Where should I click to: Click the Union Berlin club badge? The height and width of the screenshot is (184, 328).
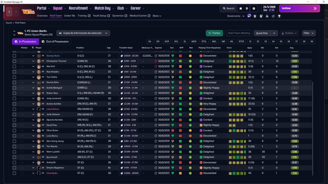point(28,11)
